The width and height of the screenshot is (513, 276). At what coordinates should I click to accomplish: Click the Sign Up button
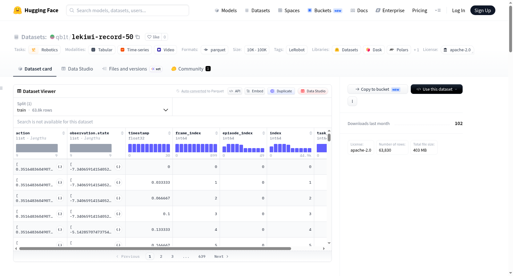[483, 10]
